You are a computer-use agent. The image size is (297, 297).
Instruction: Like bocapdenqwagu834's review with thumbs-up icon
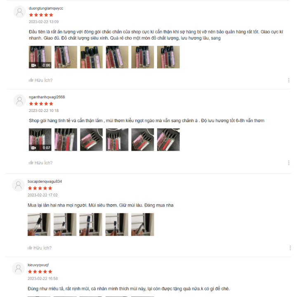pos(30,248)
